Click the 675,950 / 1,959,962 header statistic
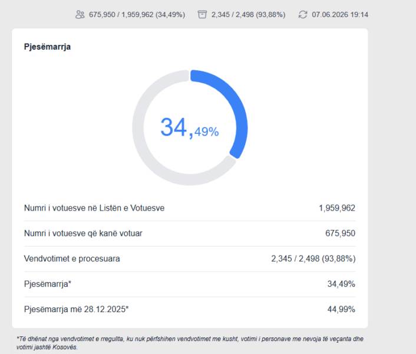Viewport: 416px width, 354px height. tap(137, 15)
